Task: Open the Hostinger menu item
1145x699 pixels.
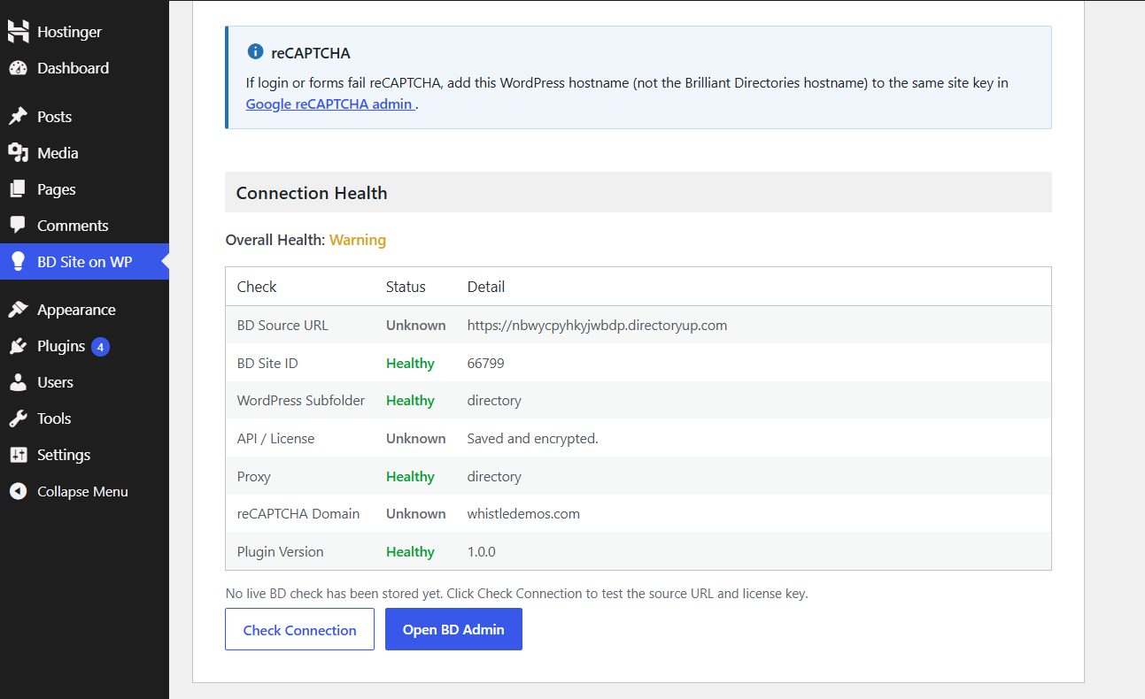Action: (x=84, y=32)
